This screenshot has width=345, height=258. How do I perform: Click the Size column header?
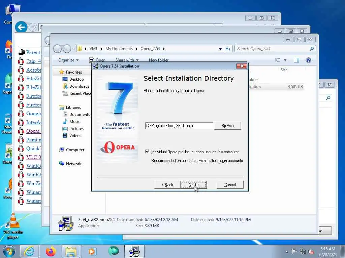[x=284, y=70]
